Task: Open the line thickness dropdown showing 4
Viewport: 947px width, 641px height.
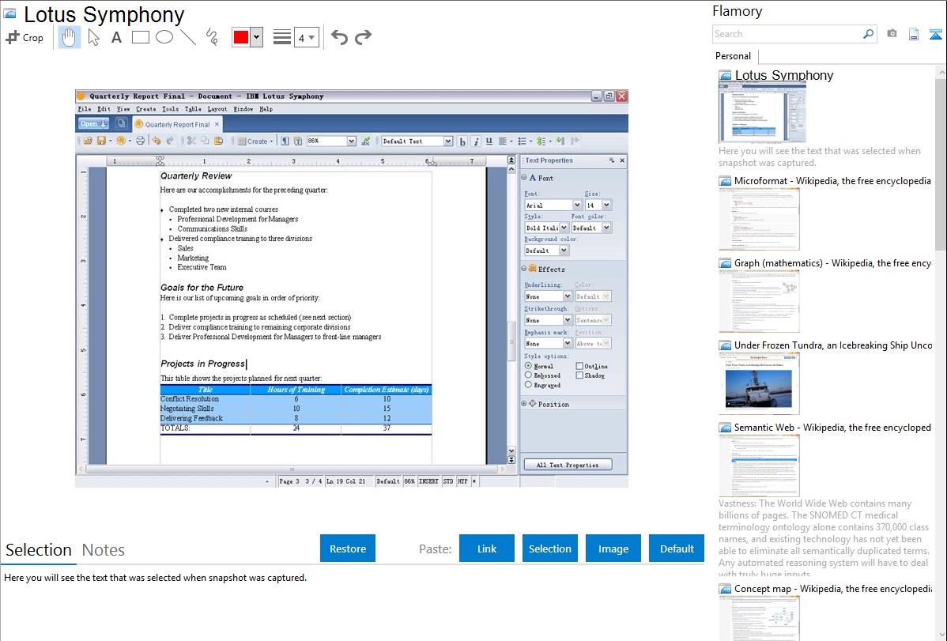Action: pyautogui.click(x=307, y=37)
